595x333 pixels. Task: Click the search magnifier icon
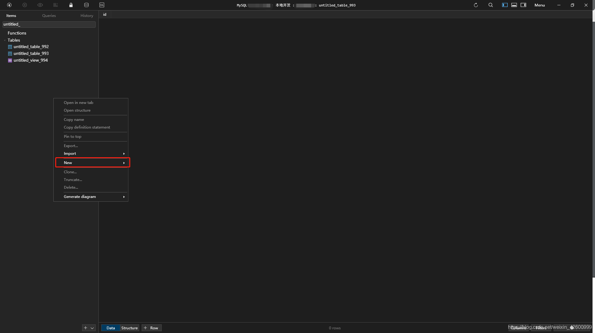click(491, 5)
